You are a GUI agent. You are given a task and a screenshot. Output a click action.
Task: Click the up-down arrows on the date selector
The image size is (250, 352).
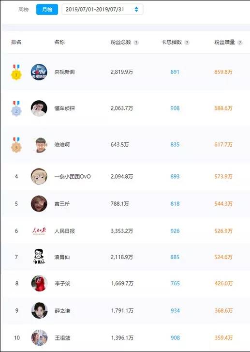tap(136, 9)
